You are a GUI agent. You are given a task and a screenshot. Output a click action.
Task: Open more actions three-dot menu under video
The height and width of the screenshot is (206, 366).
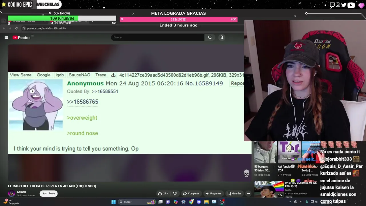[x=248, y=193]
